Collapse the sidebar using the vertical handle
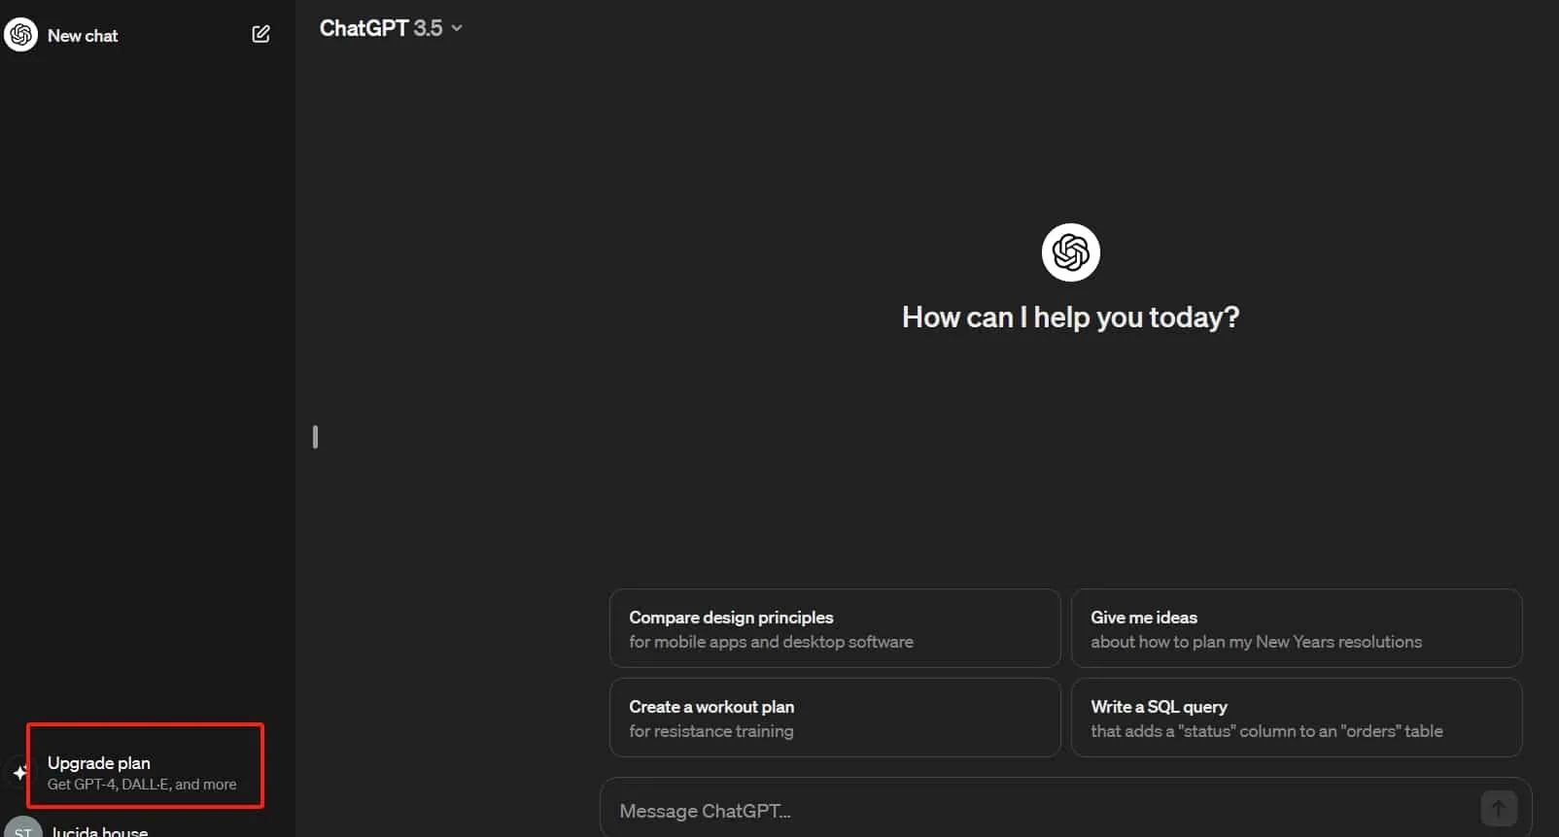1559x837 pixels. [x=315, y=437]
